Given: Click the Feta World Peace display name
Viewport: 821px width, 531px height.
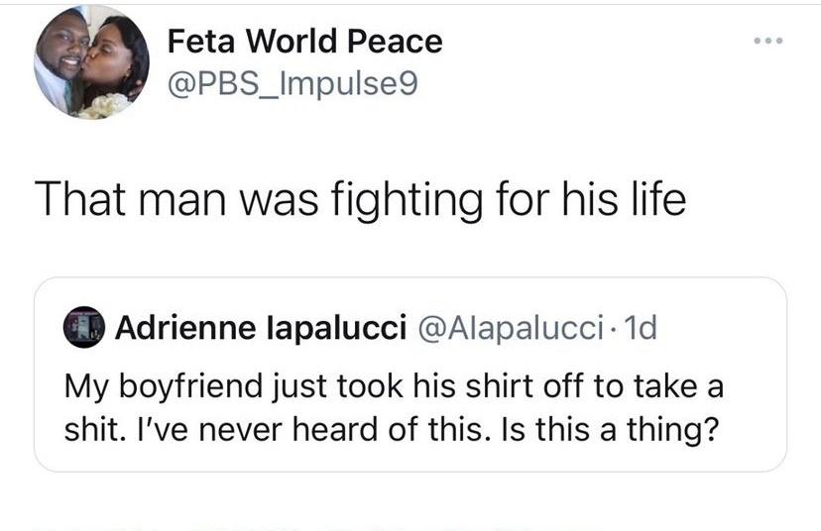Looking at the screenshot, I should coord(304,42).
